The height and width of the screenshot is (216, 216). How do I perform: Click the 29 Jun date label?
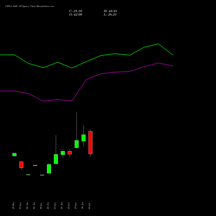[76, 206]
